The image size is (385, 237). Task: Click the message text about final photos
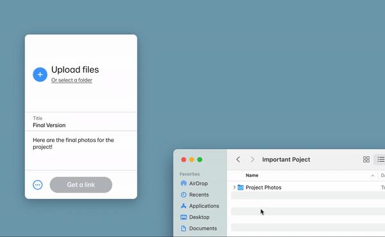click(x=73, y=144)
